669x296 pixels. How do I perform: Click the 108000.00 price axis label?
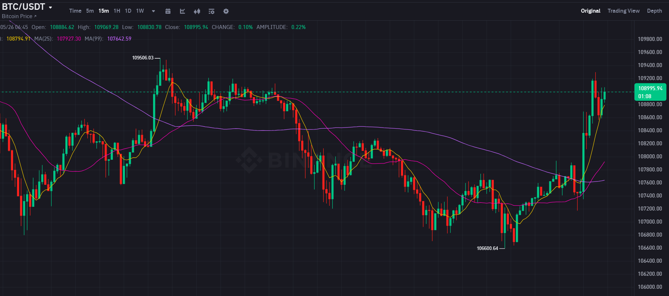[x=650, y=157]
